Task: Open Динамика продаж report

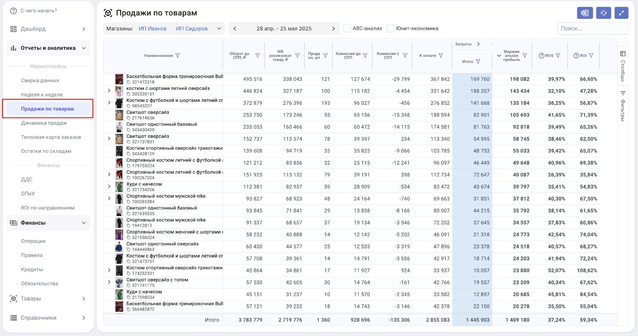Action: tap(44, 123)
